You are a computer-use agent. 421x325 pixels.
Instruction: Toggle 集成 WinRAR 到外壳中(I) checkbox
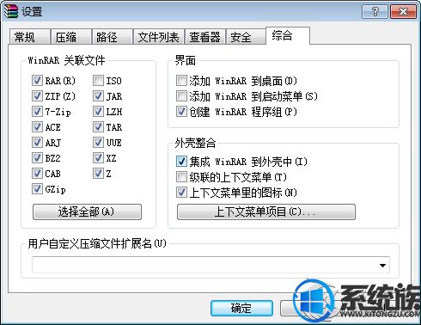click(181, 162)
